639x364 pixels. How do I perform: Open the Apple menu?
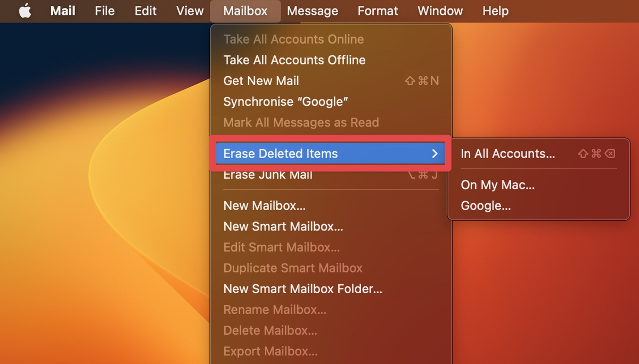25,11
